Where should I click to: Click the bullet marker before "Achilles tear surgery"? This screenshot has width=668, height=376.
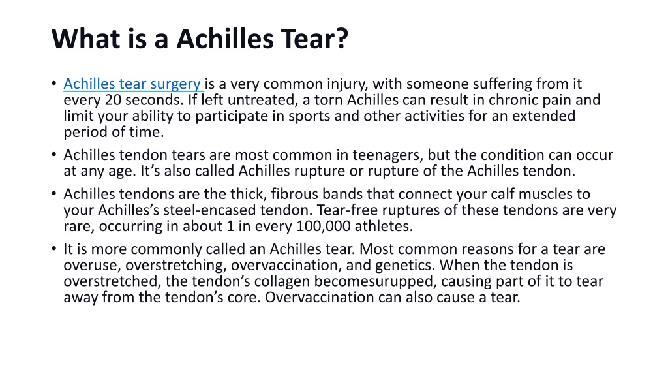[x=53, y=83]
